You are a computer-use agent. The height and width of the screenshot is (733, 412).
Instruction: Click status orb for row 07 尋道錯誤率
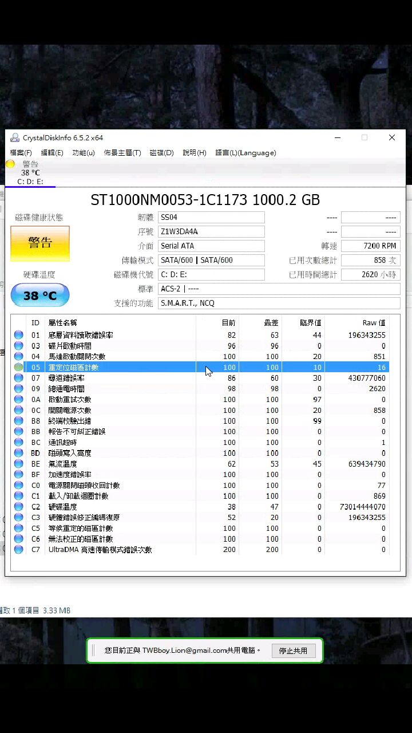(x=18, y=378)
